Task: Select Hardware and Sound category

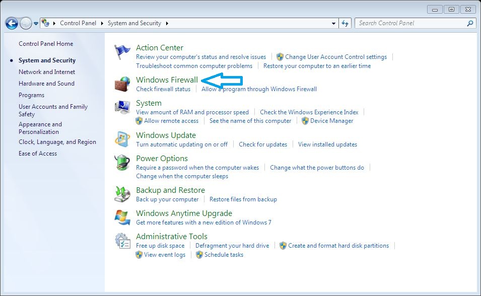Action: (46, 84)
